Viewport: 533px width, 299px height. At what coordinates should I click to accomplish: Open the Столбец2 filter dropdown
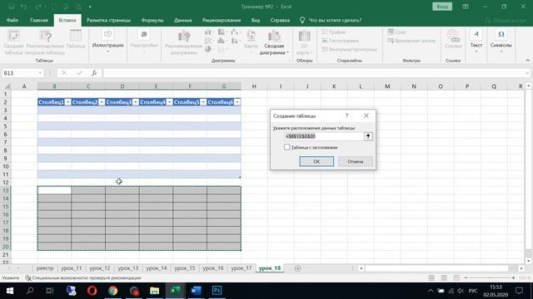click(x=102, y=102)
